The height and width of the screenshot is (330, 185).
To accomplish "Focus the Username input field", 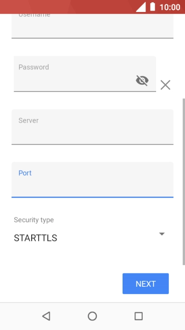I will coord(93,26).
